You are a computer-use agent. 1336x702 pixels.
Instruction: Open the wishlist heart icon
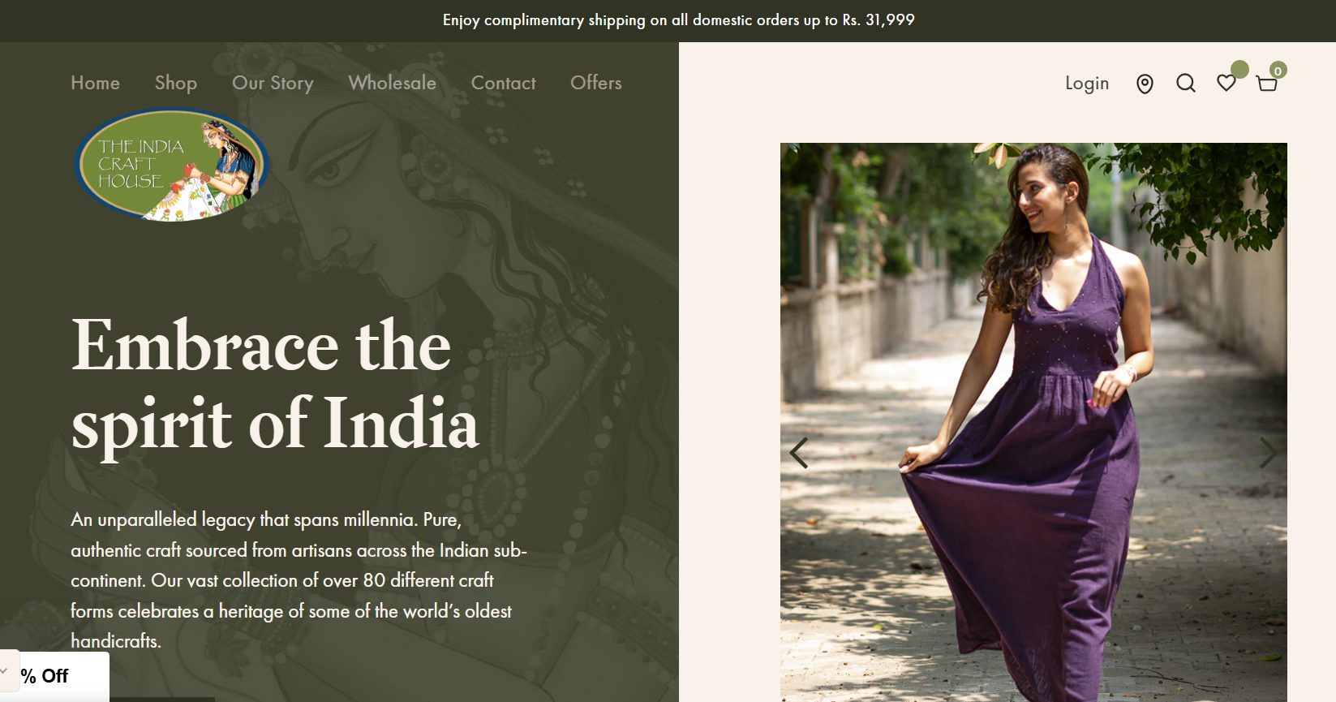[1226, 83]
